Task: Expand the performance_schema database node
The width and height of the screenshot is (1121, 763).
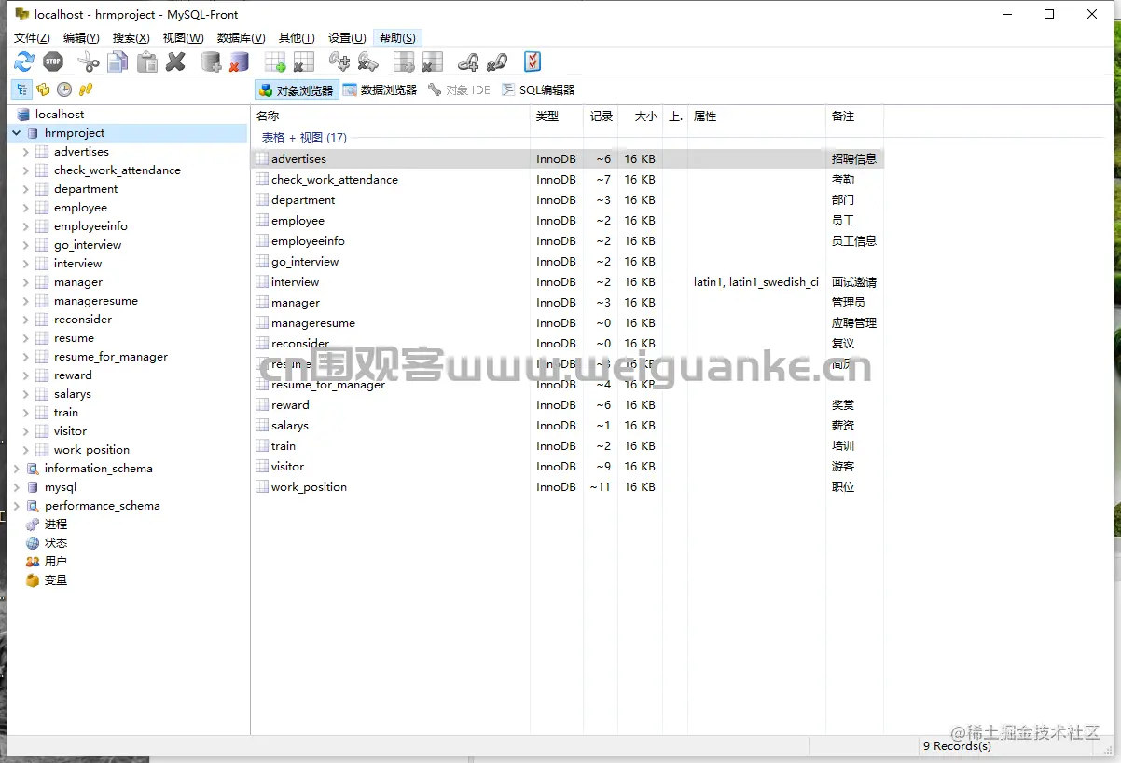Action: click(x=17, y=506)
